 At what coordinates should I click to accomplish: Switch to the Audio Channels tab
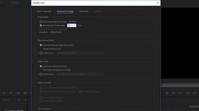point(44,11)
